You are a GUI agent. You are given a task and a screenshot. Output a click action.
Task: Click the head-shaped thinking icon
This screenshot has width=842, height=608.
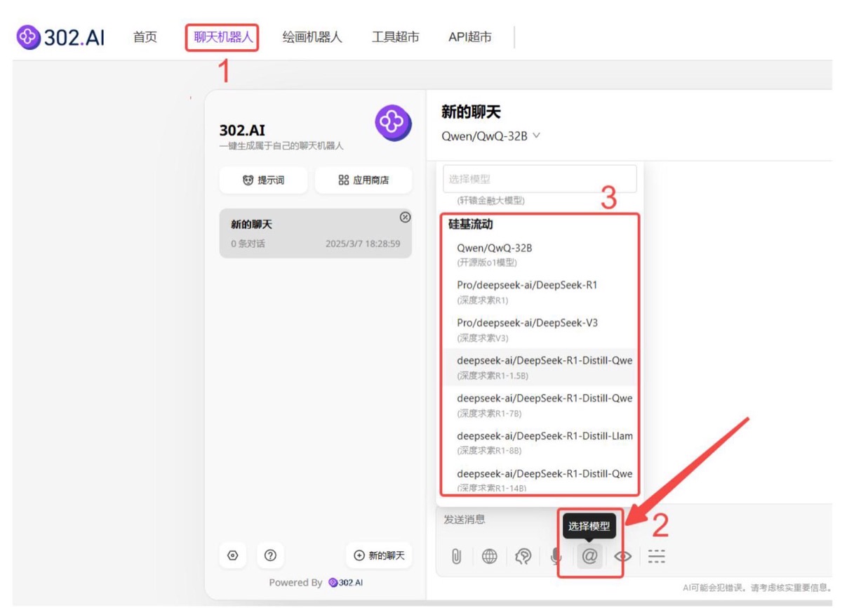point(523,557)
